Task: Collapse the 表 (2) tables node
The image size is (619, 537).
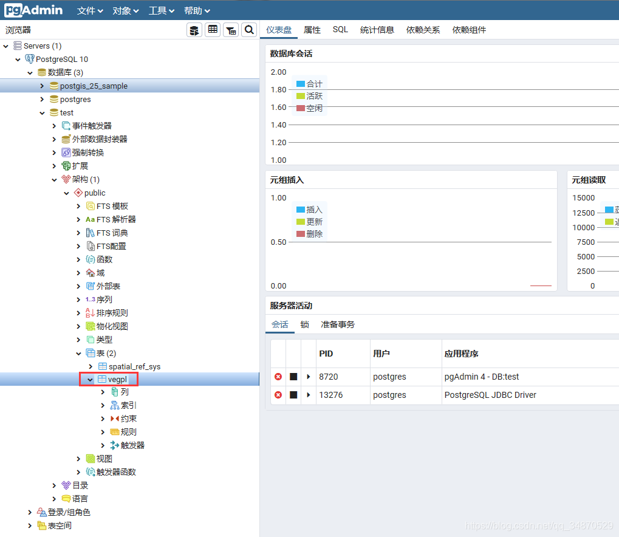Action: click(x=78, y=354)
